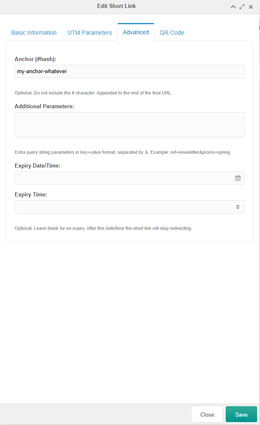
Task: Click the Edit Short Link dialog title
Action: coord(116,6)
